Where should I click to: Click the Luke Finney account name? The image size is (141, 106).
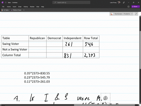tap(113, 3)
